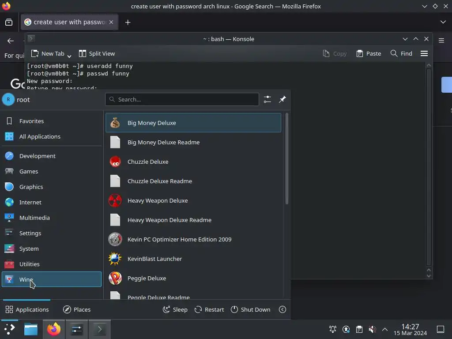Click launcher application list scrollbar
452x339 pixels.
(x=286, y=158)
